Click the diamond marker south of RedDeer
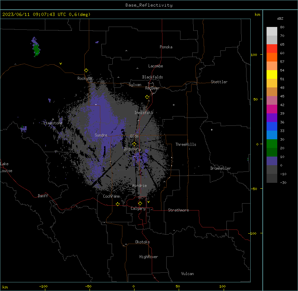The width and height of the screenshot is (298, 291). (147, 97)
